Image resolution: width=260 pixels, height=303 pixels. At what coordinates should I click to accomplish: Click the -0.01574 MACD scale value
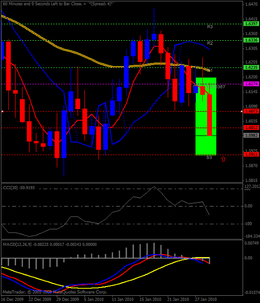pyautogui.click(x=252, y=292)
